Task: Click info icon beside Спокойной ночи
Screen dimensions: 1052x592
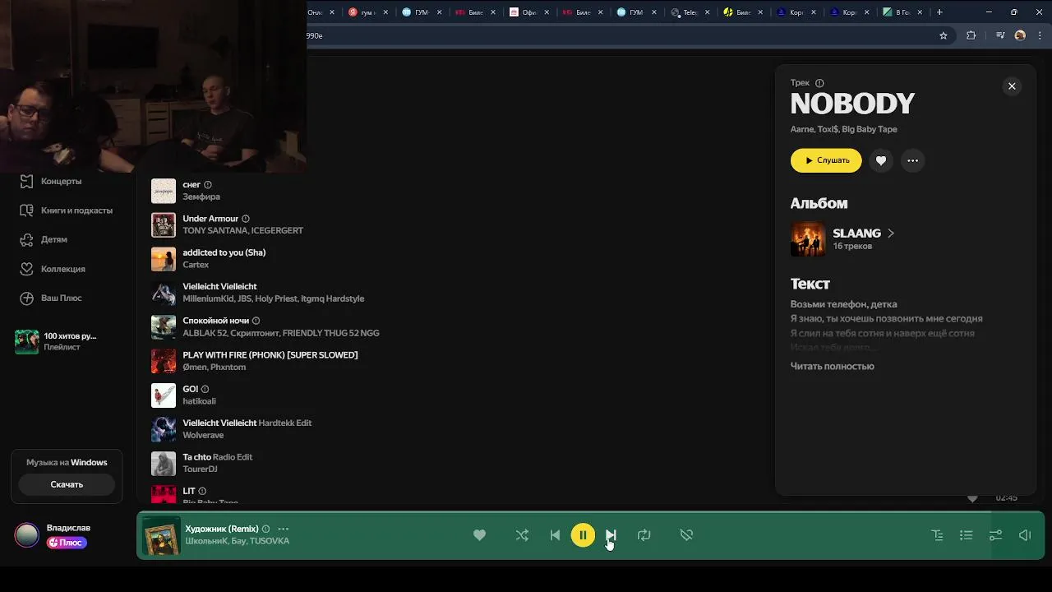Action: coord(256,321)
